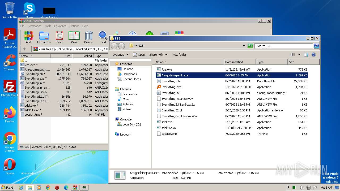Open Help menu in WinRAR

[85, 26]
